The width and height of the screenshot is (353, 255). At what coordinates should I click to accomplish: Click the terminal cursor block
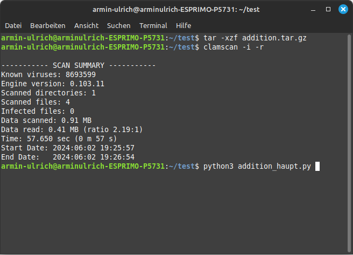pos(317,167)
